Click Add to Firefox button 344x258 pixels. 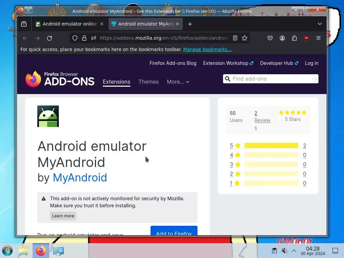coord(174,231)
